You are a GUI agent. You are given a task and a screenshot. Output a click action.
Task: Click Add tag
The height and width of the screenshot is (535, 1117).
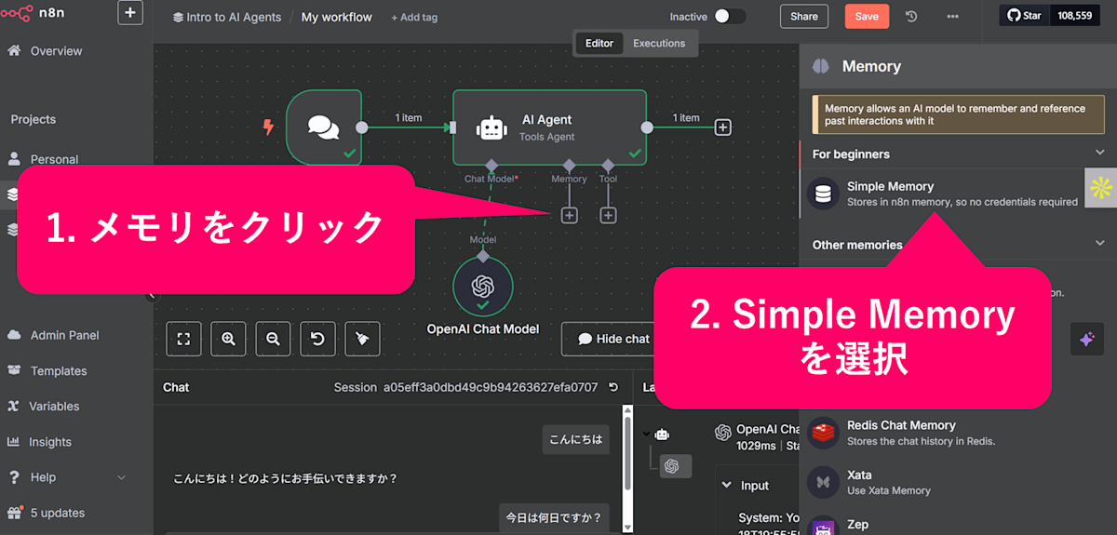[x=414, y=17]
